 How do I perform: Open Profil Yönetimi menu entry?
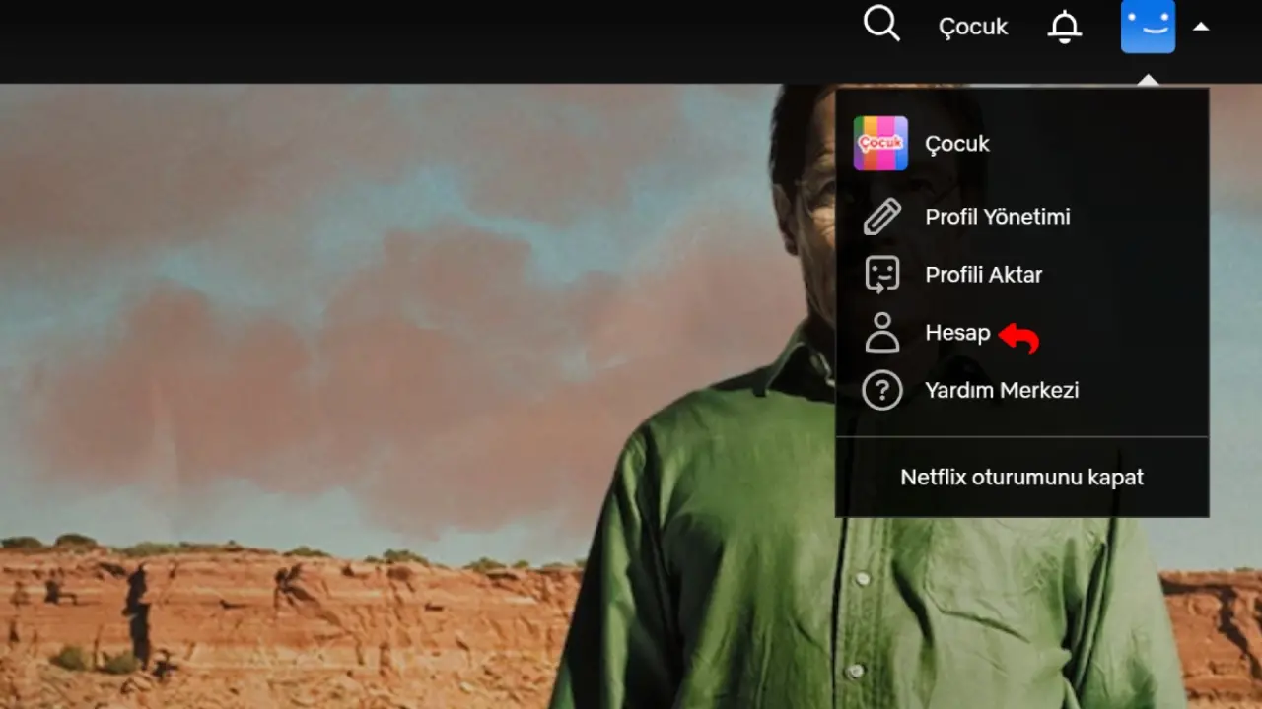pyautogui.click(x=997, y=217)
